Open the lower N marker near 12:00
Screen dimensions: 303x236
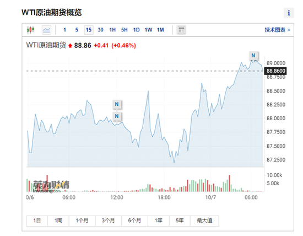point(117,116)
